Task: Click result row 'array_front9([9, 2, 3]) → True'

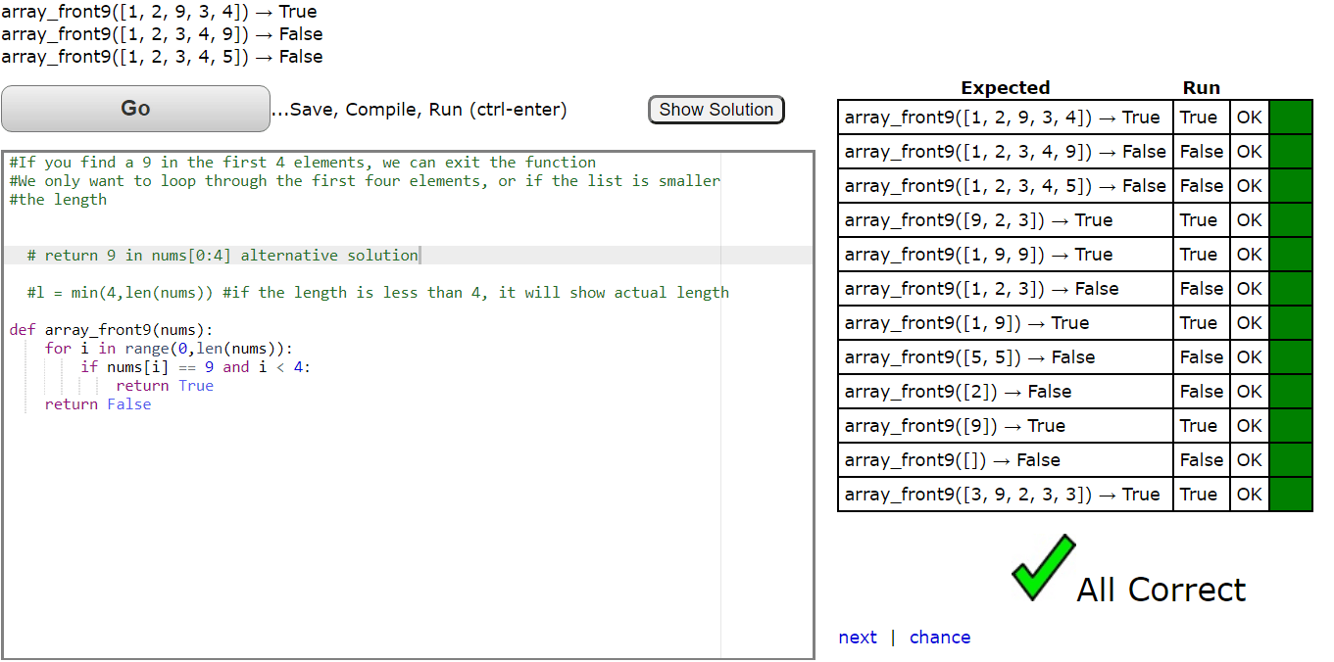Action: pos(1075,220)
